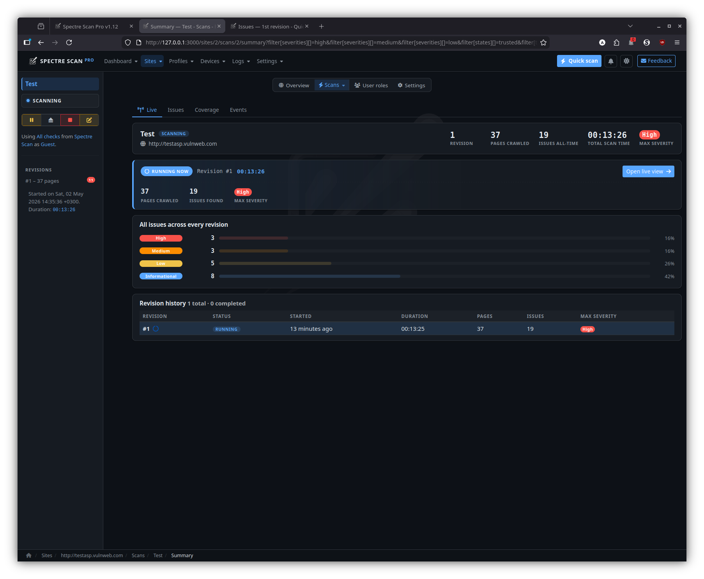Click the High severity progress bar

(x=434, y=238)
